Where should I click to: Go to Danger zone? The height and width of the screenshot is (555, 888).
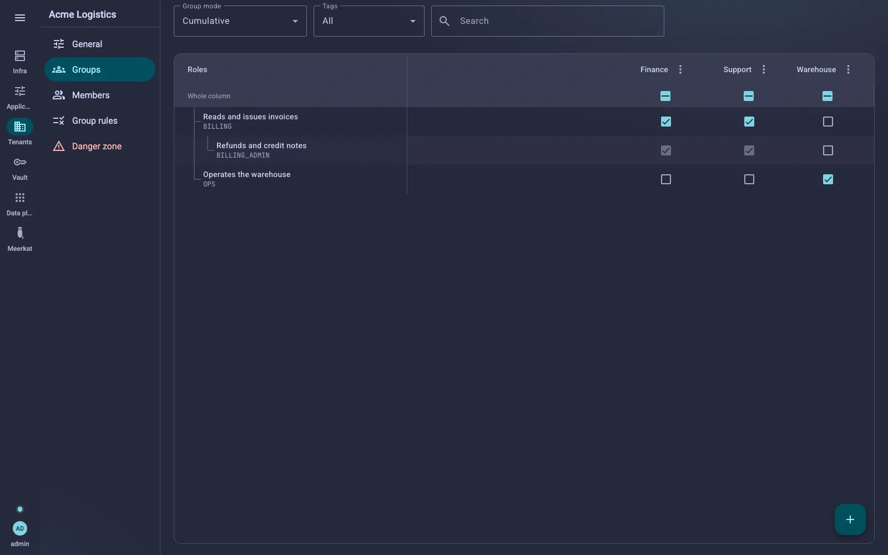point(100,146)
